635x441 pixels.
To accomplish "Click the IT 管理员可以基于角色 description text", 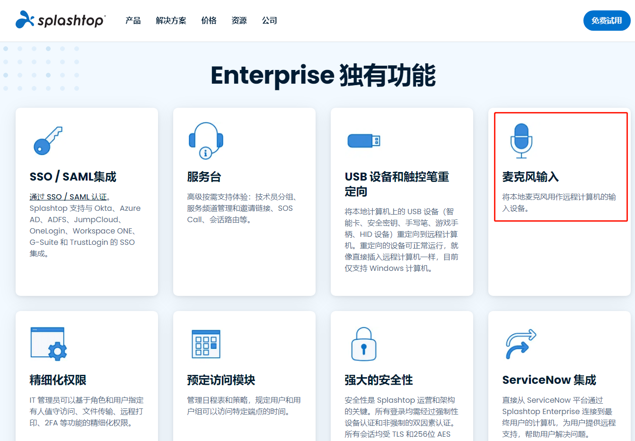I will pyautogui.click(x=87, y=411).
